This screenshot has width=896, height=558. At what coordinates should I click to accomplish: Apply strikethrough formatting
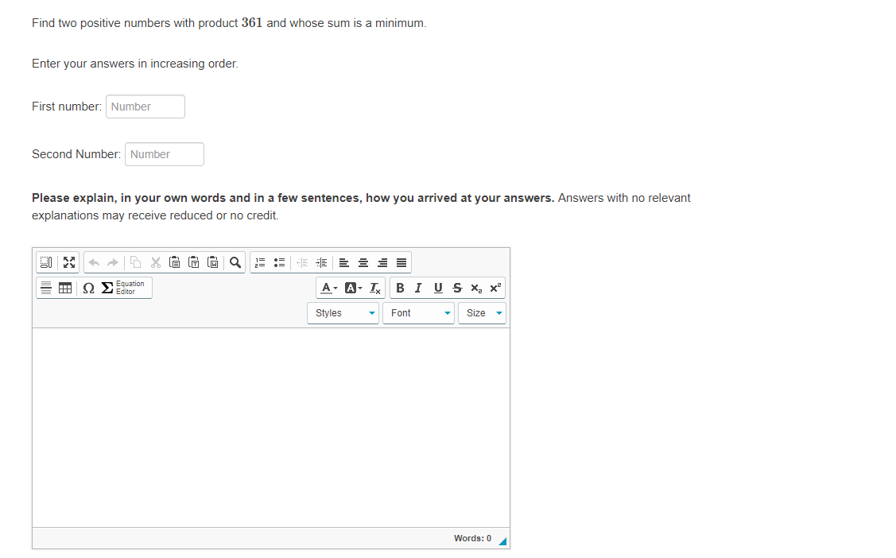click(457, 288)
